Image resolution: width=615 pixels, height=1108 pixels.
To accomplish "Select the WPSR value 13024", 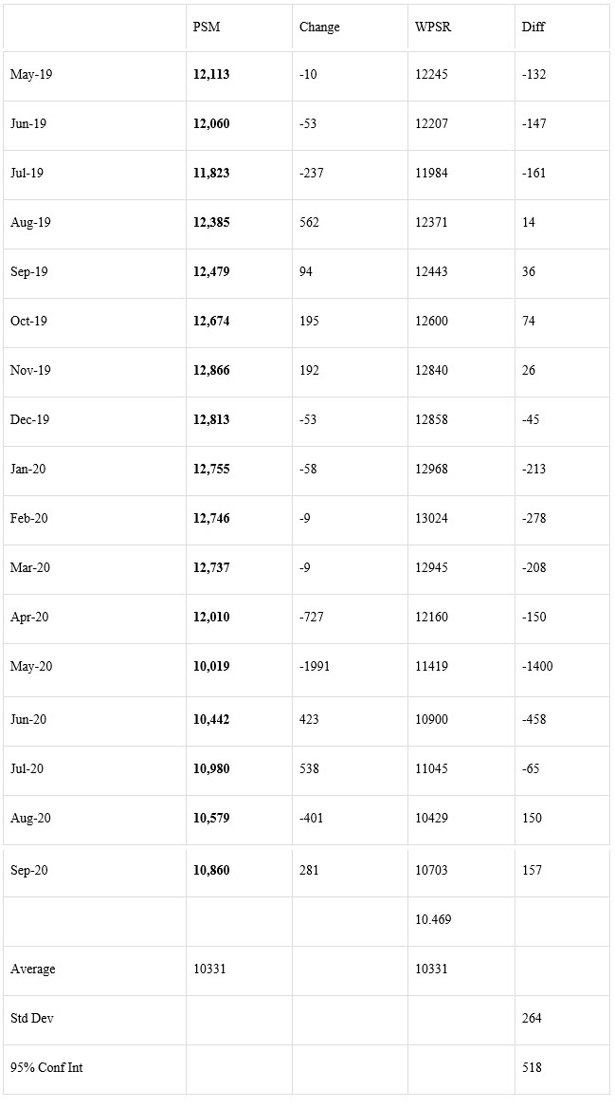I will 431,518.
